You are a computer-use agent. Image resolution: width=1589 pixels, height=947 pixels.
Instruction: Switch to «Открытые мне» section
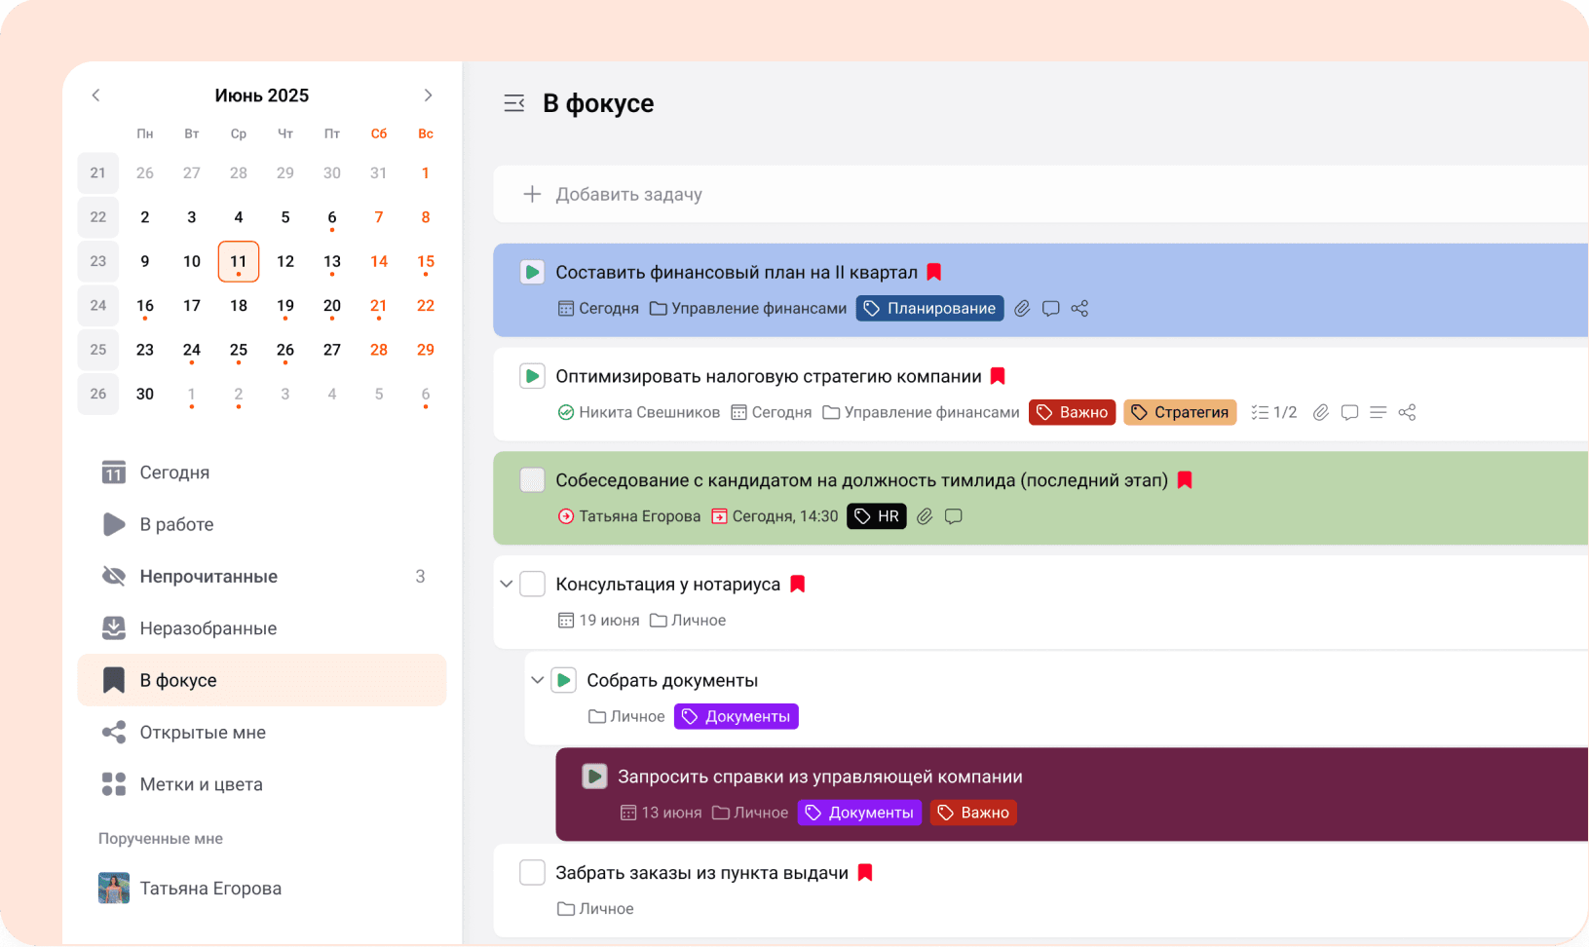click(x=203, y=732)
